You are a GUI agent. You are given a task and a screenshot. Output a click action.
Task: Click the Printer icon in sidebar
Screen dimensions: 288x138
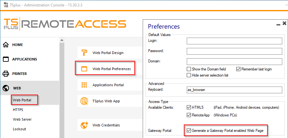coord(5,74)
